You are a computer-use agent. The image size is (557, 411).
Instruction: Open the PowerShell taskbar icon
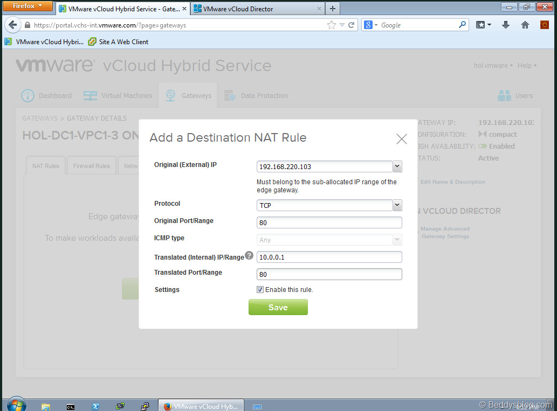[95, 407]
